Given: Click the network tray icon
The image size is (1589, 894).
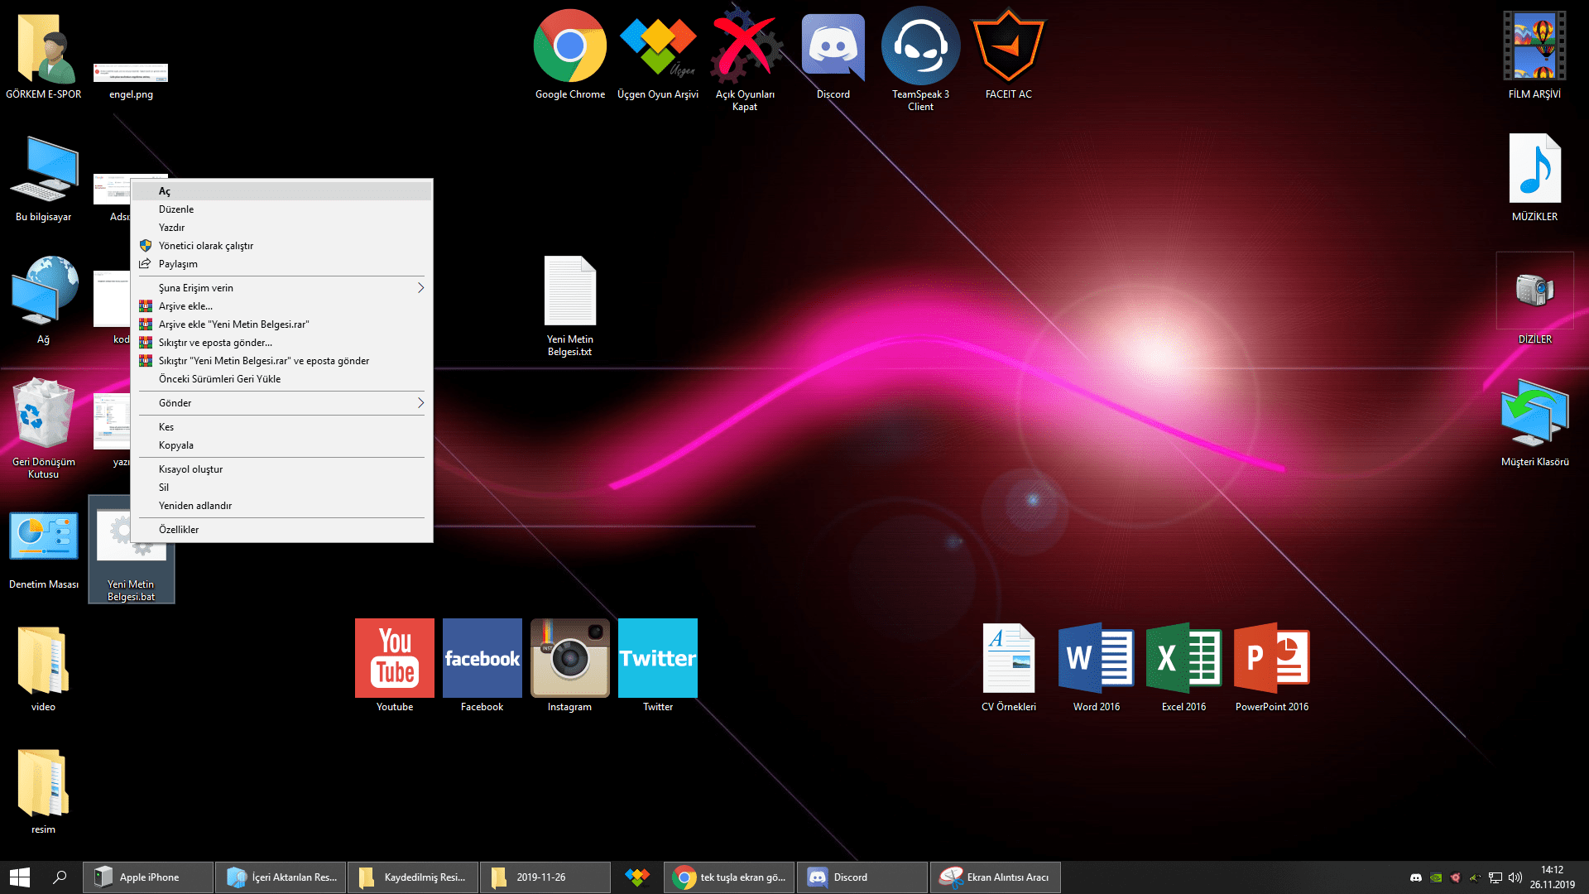Looking at the screenshot, I should pyautogui.click(x=1495, y=877).
